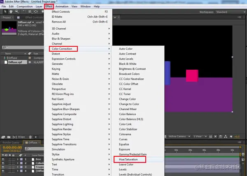The image size is (247, 176).
Task: Toggle visibility eye of Teapot layer
Action: [x=3, y=167]
